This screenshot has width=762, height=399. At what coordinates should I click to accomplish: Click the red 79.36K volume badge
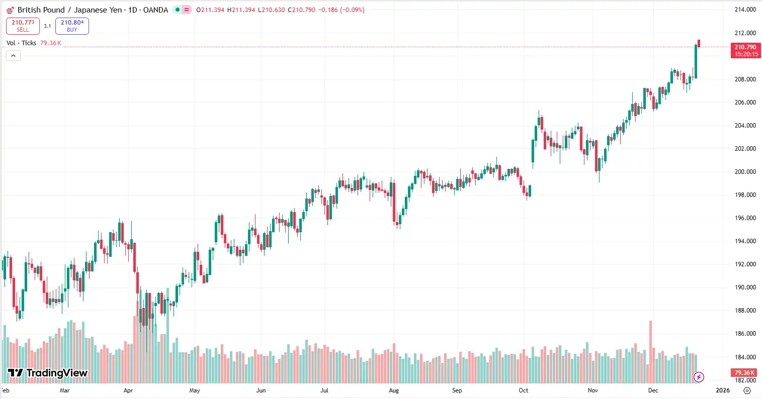point(743,372)
